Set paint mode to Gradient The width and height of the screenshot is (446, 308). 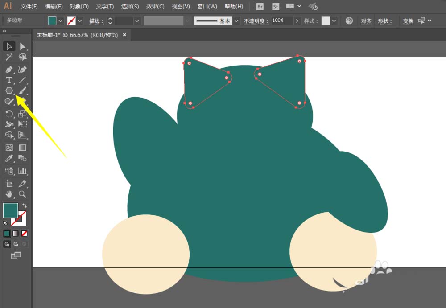click(x=16, y=234)
